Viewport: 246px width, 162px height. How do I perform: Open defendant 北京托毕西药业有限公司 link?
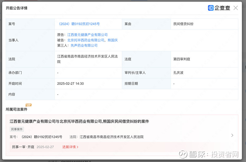coord(86,40)
